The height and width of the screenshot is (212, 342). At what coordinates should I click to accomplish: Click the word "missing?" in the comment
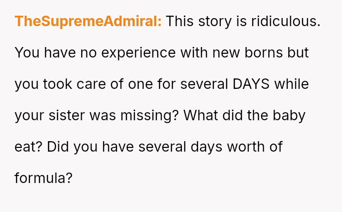(148, 116)
